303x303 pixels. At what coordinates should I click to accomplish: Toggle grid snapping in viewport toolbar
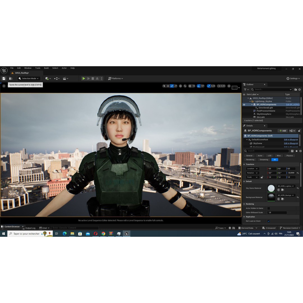[x=190, y=86]
